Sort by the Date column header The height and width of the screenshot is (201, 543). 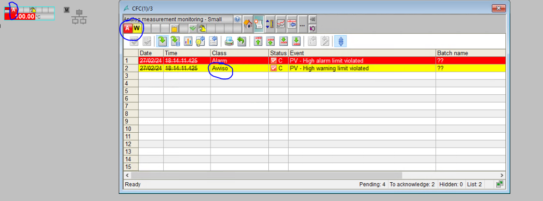151,53
